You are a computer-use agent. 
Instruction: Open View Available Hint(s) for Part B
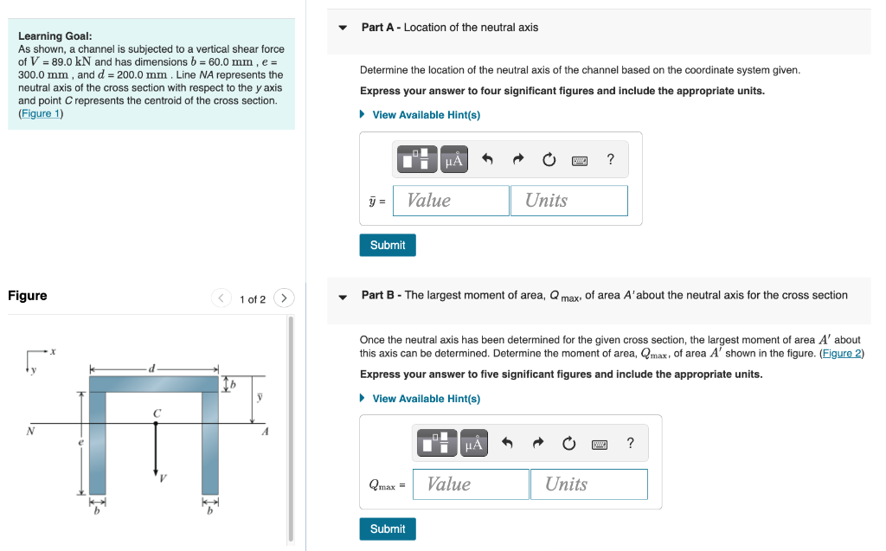pyautogui.click(x=425, y=399)
